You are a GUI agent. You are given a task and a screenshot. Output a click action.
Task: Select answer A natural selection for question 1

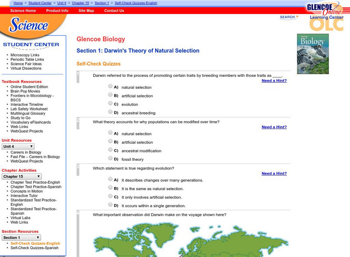click(x=110, y=86)
